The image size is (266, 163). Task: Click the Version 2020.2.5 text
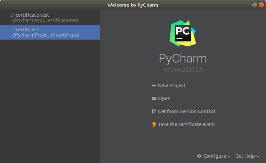point(183,70)
